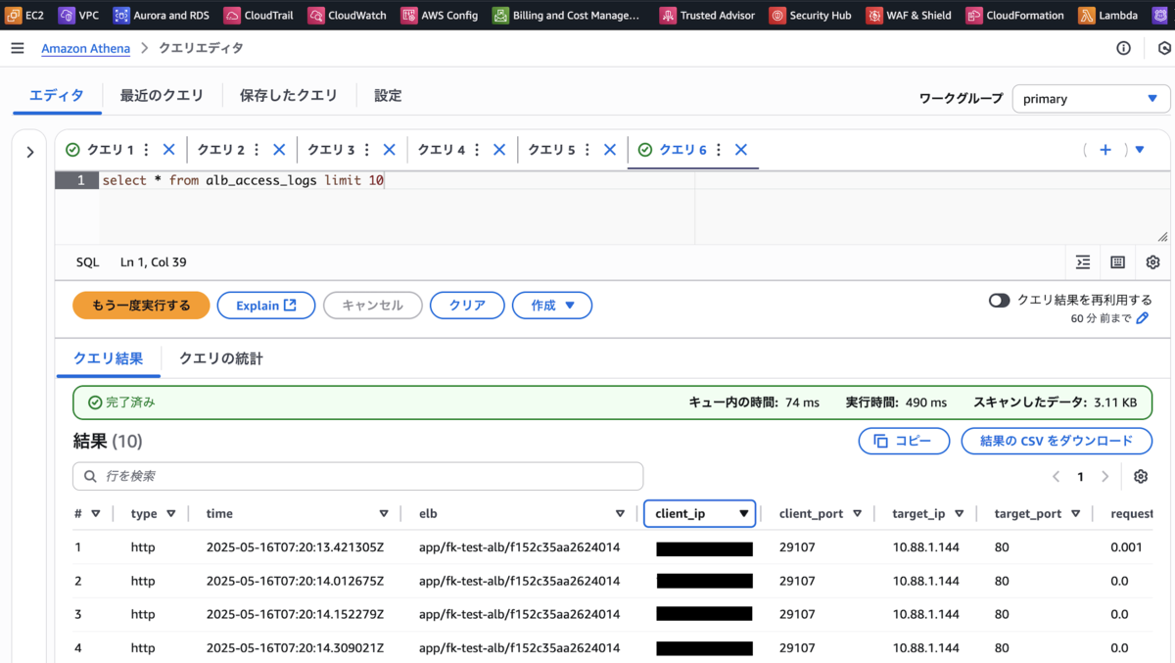Close the クエリ 3 tab
This screenshot has height=663, width=1175.
[389, 150]
